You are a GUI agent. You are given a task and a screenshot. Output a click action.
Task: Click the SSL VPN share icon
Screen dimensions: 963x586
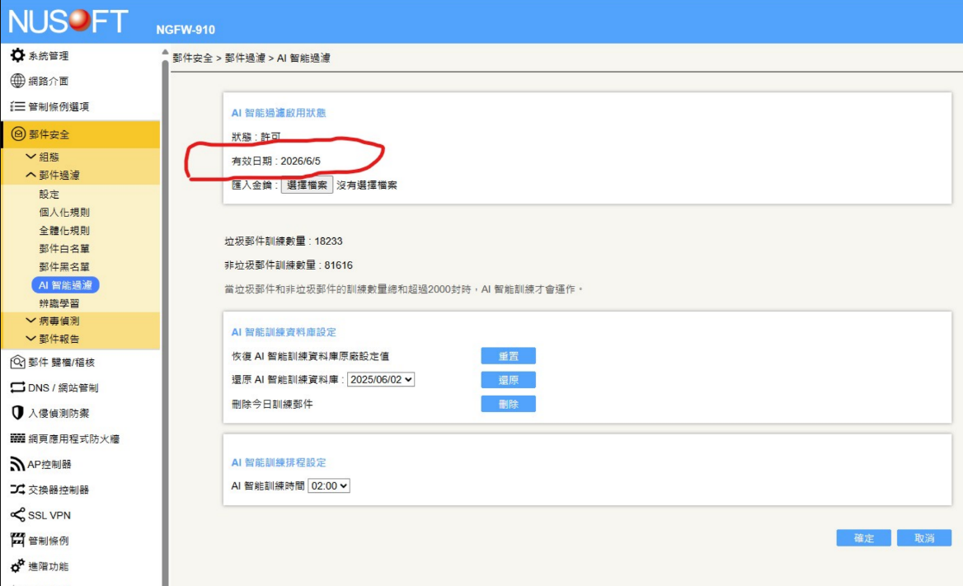pos(17,515)
